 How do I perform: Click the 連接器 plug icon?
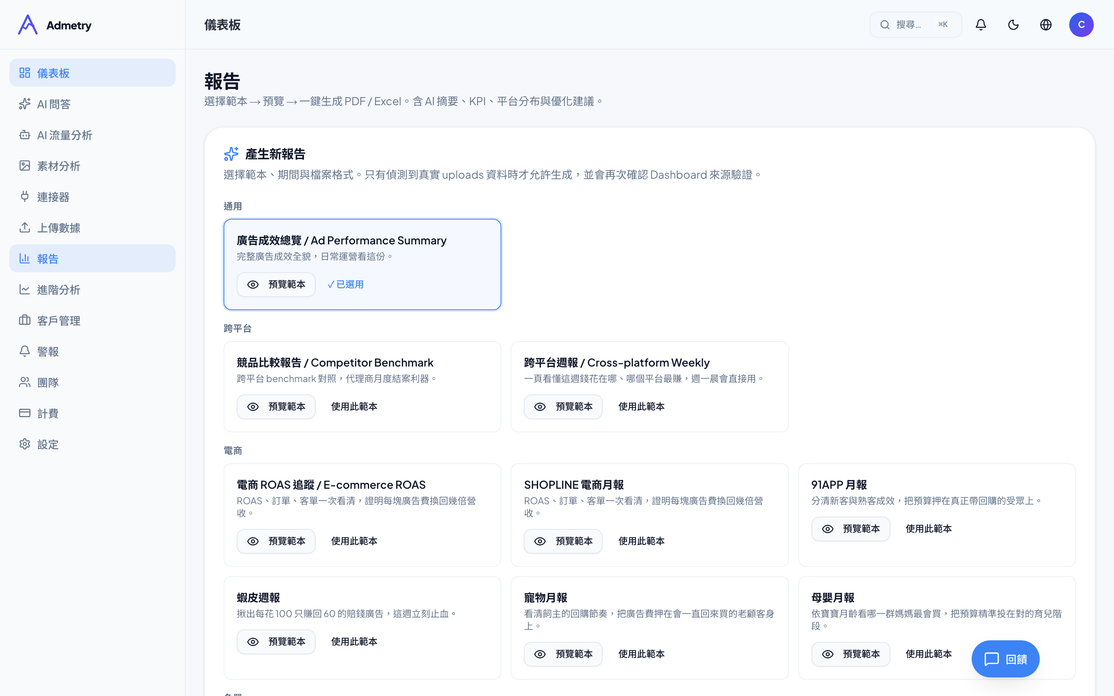25,196
